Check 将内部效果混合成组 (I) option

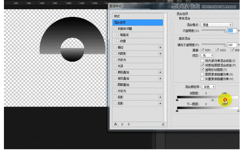pos(202,61)
